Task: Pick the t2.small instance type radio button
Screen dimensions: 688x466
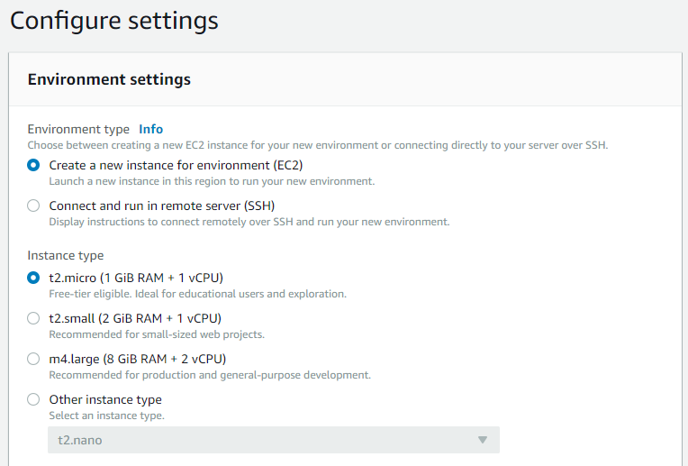Action: [33, 318]
